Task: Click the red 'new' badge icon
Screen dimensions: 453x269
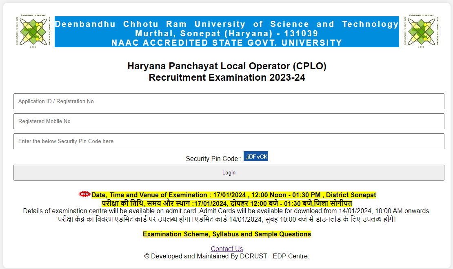Action: pyautogui.click(x=84, y=194)
